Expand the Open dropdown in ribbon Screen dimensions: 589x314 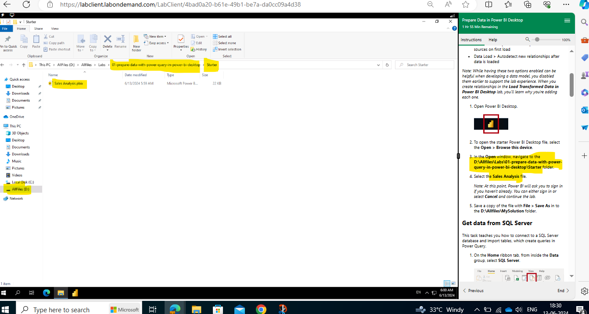[x=199, y=36]
